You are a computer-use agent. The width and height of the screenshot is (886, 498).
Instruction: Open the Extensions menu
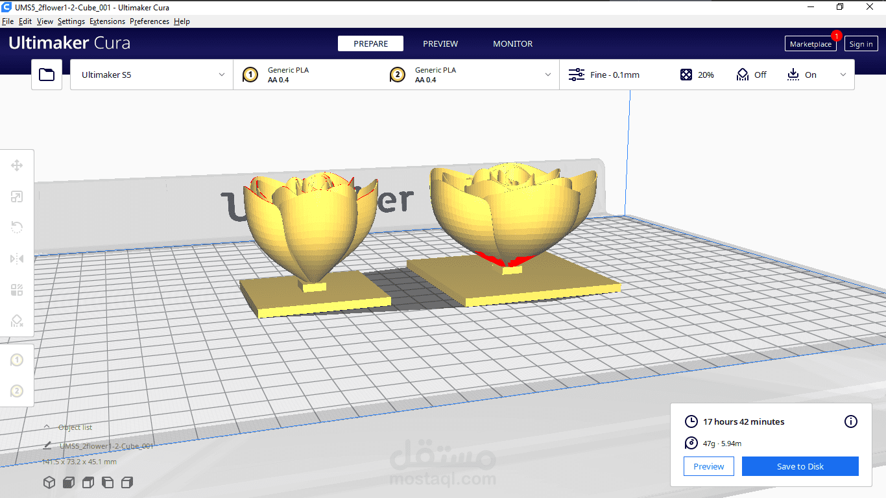tap(107, 21)
